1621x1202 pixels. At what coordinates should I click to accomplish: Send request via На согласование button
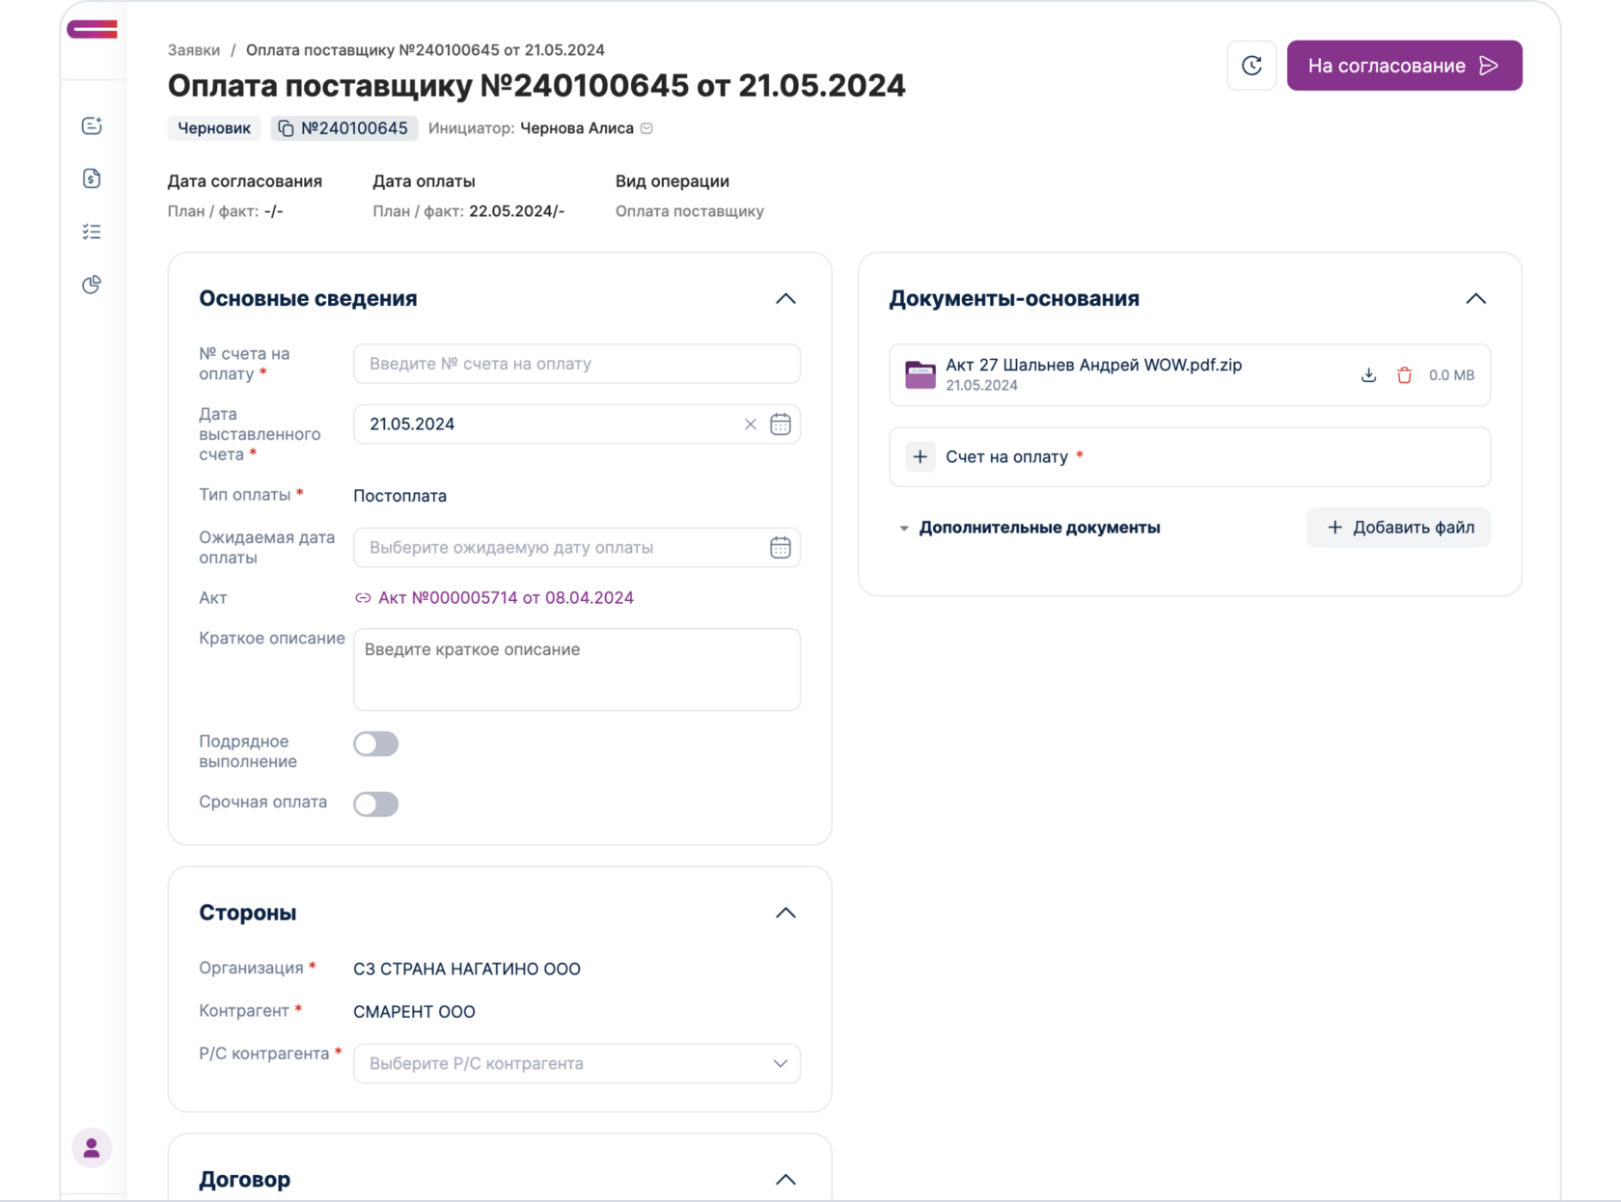click(1404, 66)
